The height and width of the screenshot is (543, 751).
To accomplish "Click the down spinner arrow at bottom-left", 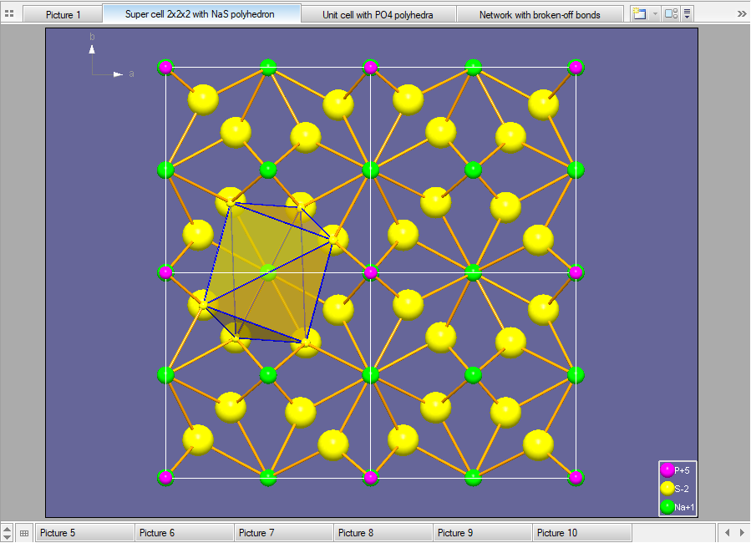I will point(6,537).
